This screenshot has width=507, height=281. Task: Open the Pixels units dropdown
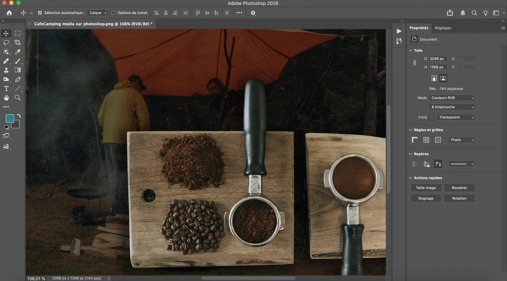[x=462, y=140]
